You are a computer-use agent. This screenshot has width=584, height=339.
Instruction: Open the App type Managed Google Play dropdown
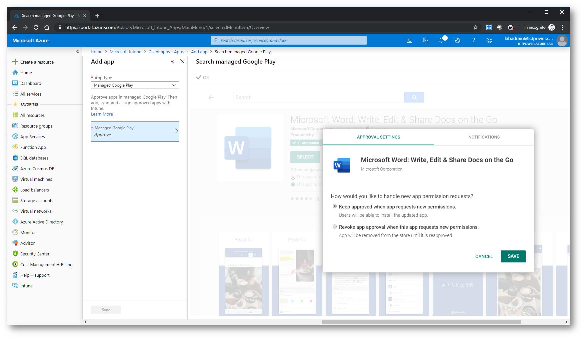click(x=135, y=85)
